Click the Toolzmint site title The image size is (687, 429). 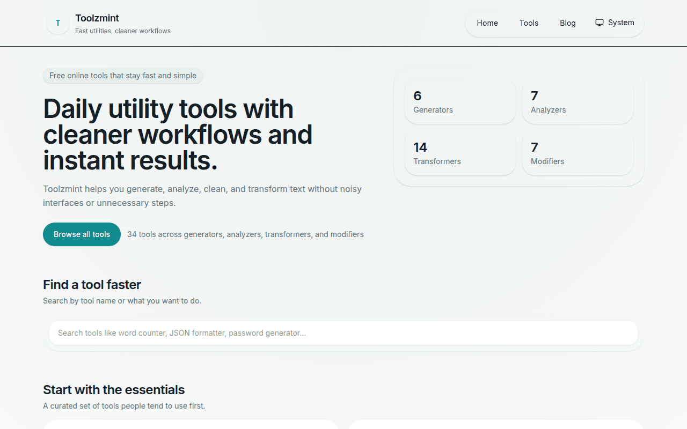[97, 18]
